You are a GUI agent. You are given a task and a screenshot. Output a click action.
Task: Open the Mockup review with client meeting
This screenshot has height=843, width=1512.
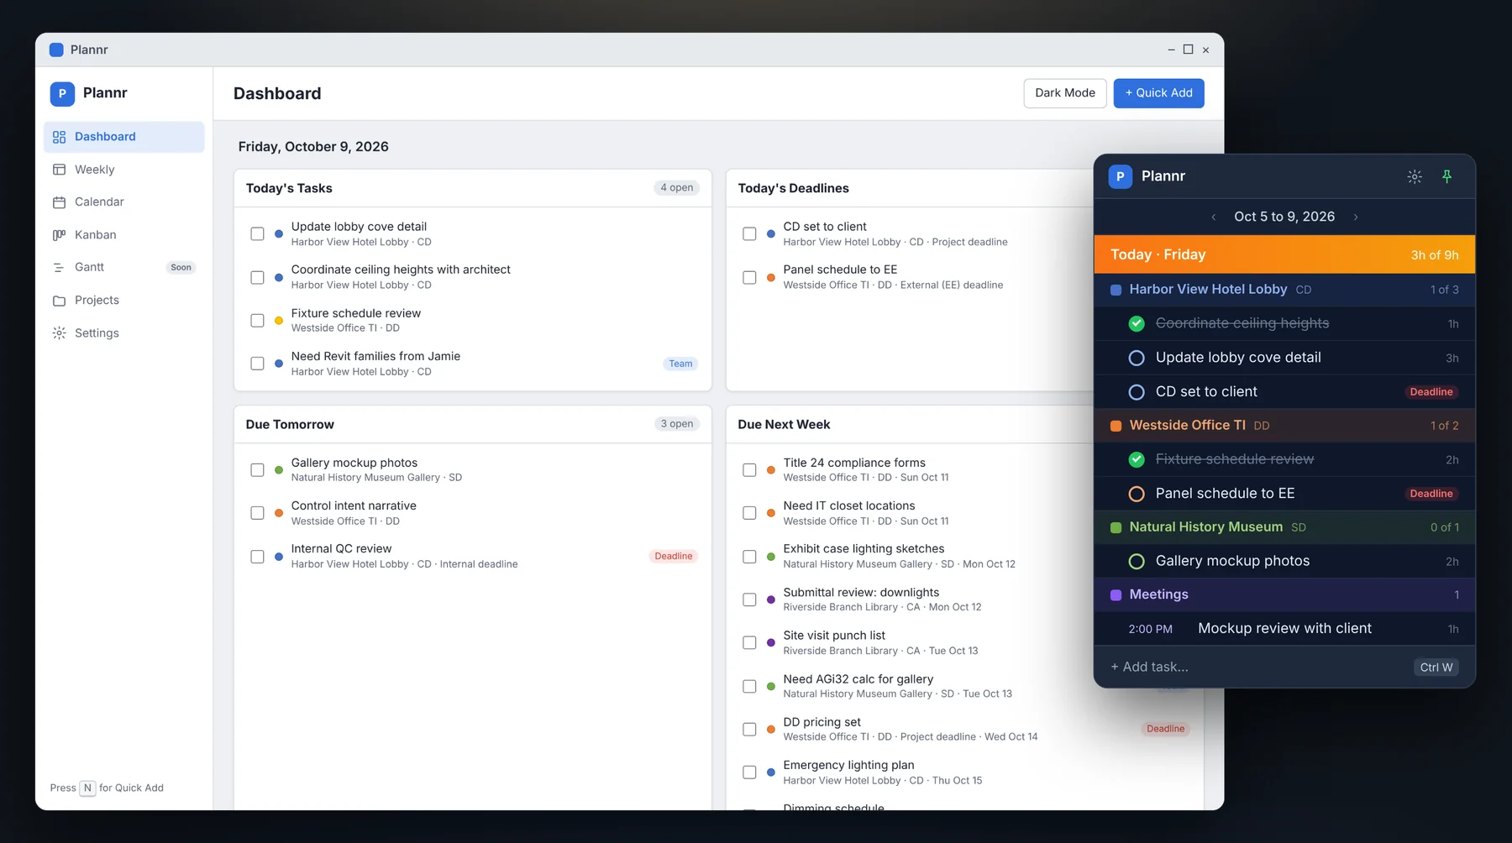(1284, 629)
